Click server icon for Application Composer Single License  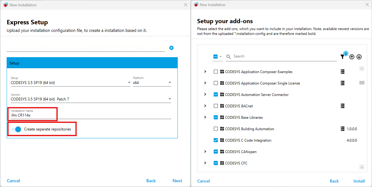342,83
